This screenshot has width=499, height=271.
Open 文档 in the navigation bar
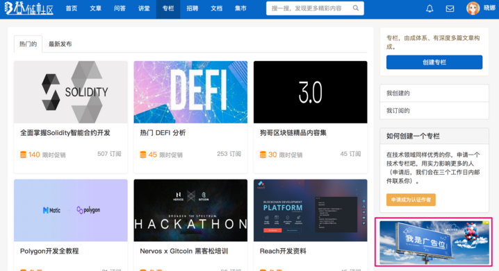pyautogui.click(x=216, y=8)
